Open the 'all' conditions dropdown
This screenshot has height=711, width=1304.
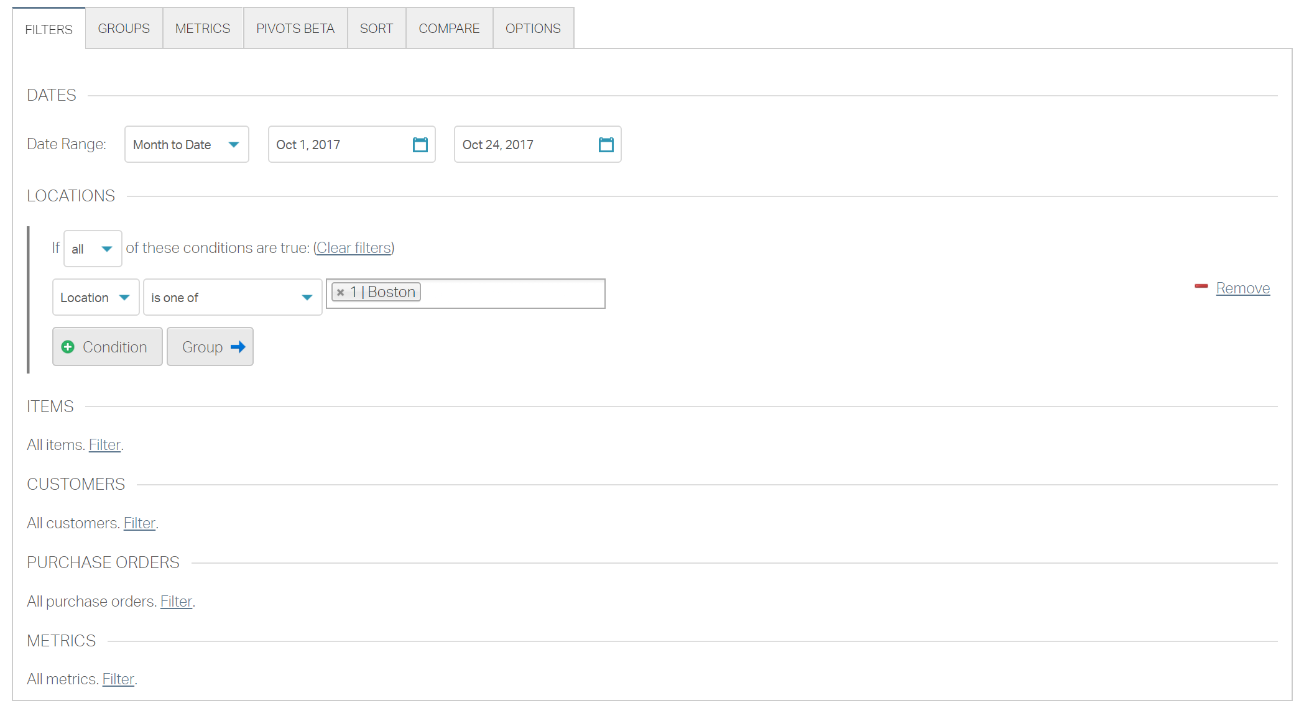tap(91, 249)
